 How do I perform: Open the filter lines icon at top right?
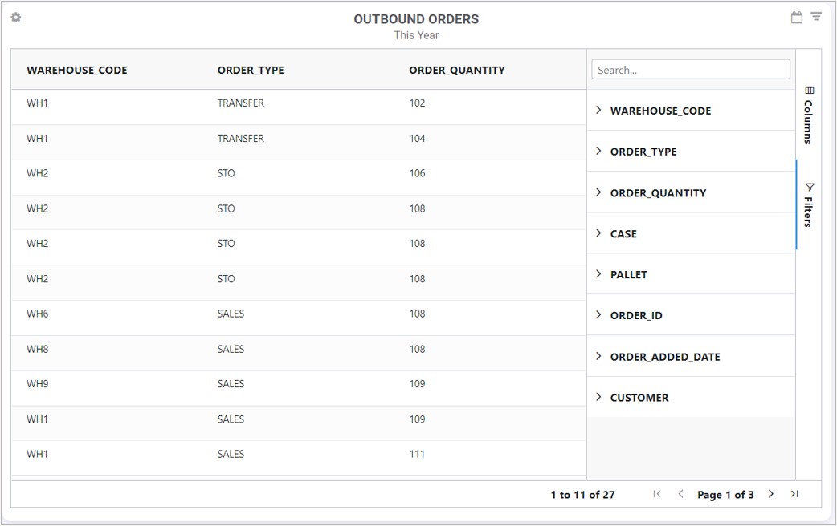[816, 17]
